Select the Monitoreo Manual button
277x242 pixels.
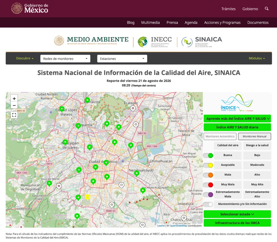255,136
